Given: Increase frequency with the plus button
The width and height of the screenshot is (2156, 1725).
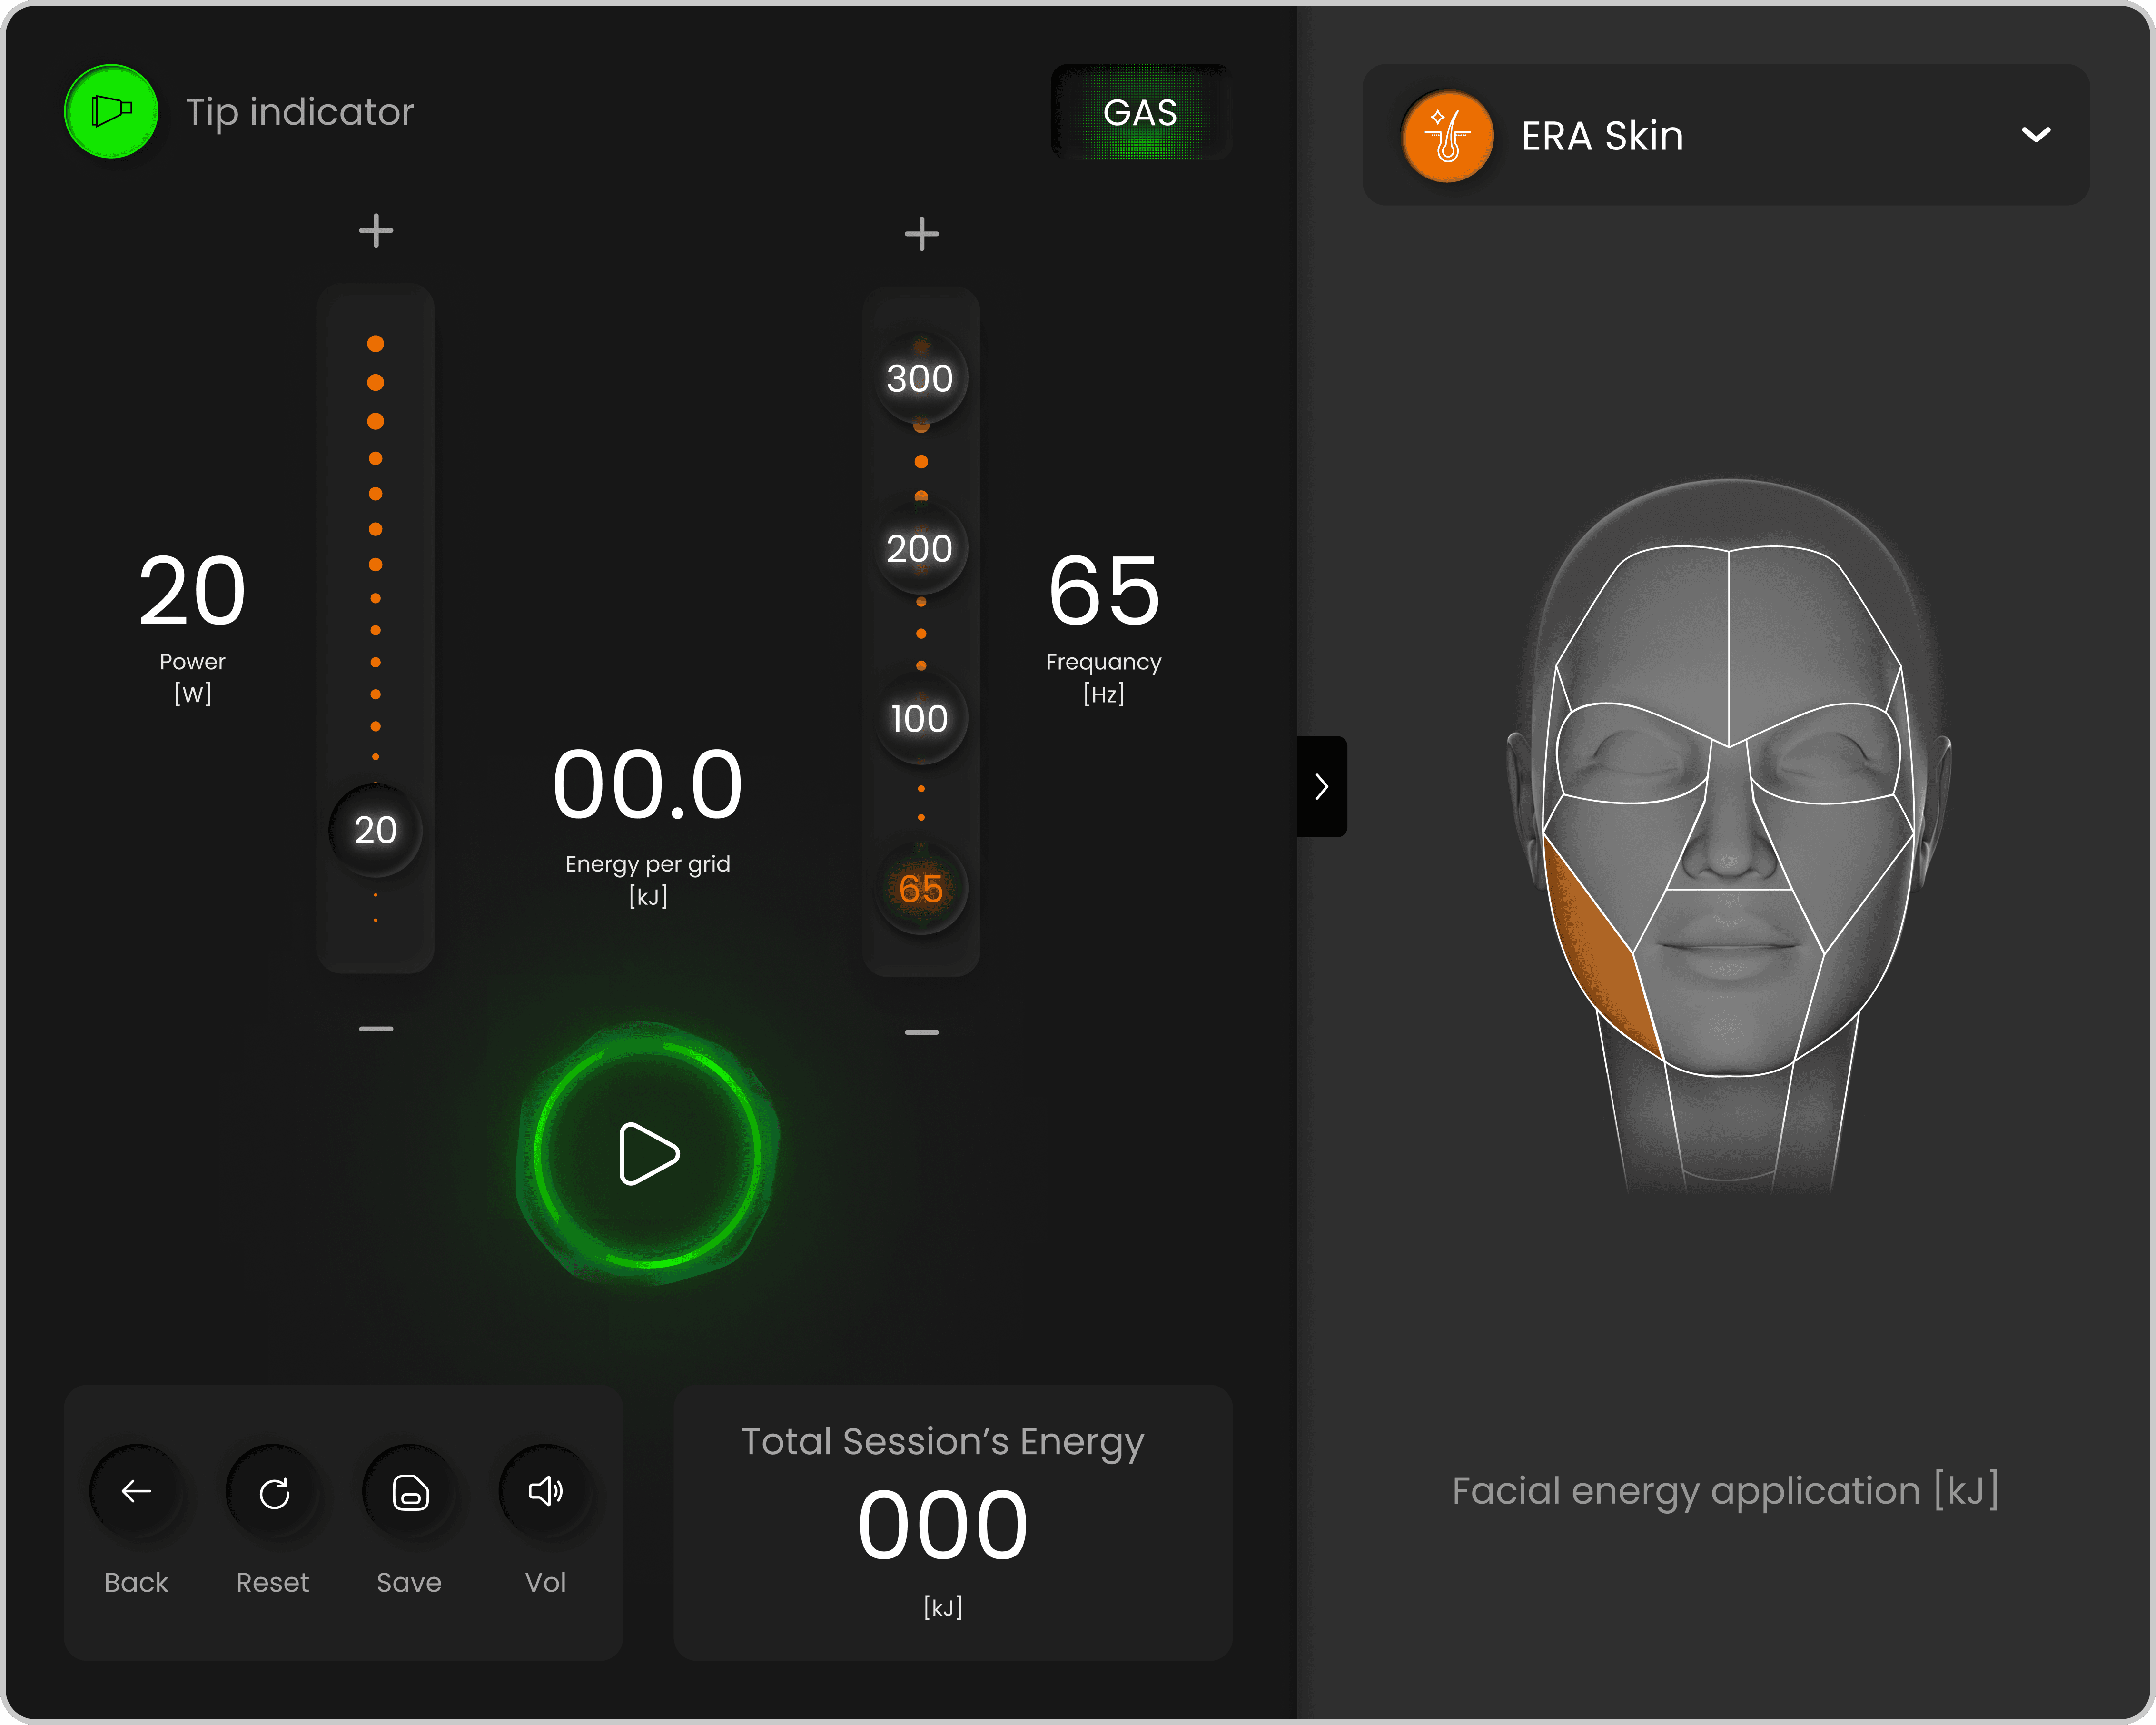Looking at the screenshot, I should tap(921, 234).
